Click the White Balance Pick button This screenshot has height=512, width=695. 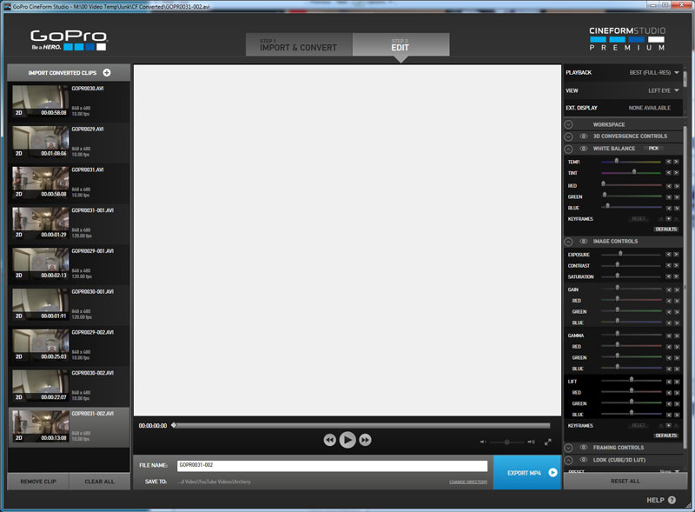coord(653,148)
